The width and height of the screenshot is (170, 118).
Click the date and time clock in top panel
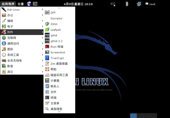[78, 4]
